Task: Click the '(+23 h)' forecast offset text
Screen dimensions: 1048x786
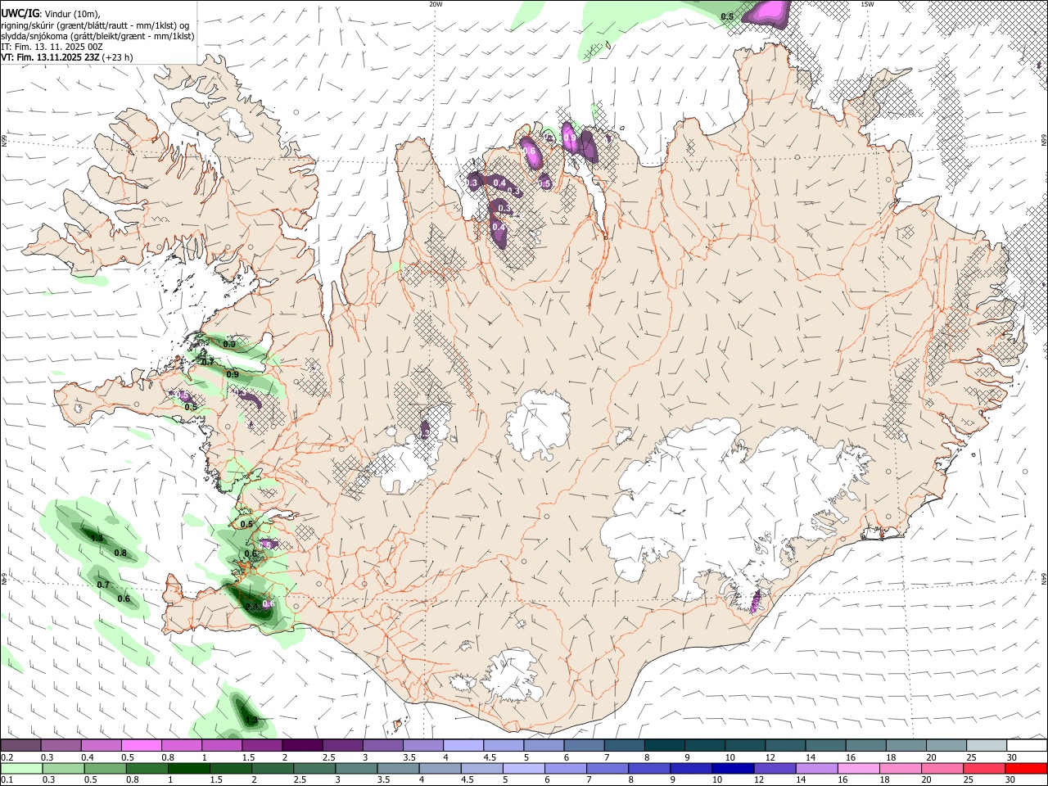Action: [x=118, y=57]
